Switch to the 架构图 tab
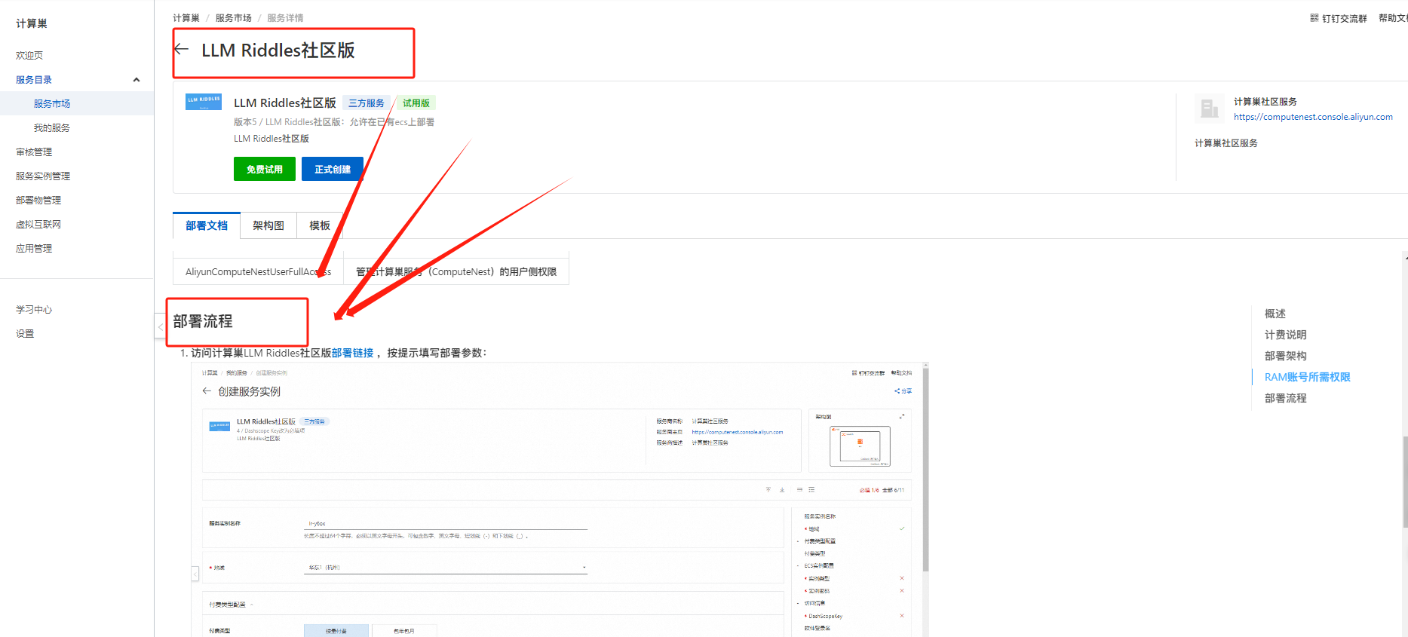Image resolution: width=1408 pixels, height=637 pixels. (268, 225)
